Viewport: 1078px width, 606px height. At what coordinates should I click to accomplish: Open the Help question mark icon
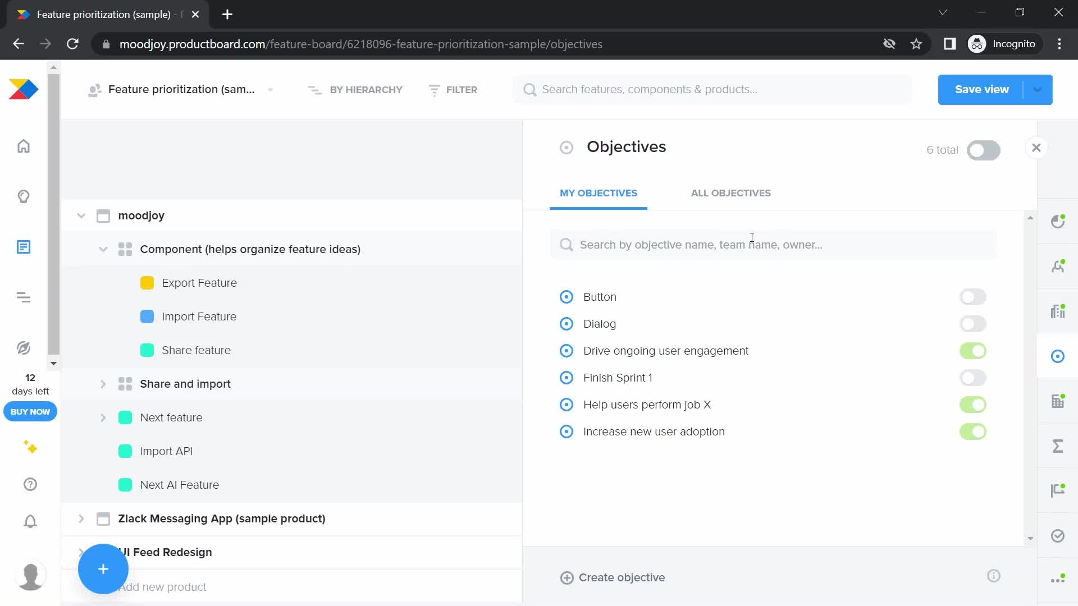30,484
